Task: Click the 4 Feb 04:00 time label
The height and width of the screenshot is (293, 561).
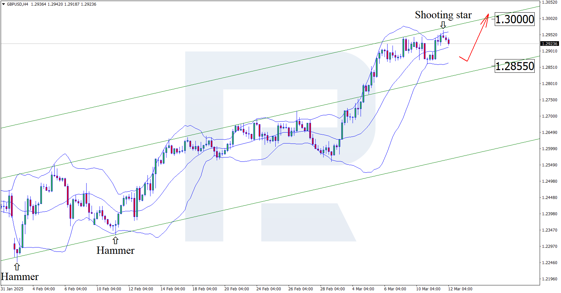Action: [x=44, y=289]
